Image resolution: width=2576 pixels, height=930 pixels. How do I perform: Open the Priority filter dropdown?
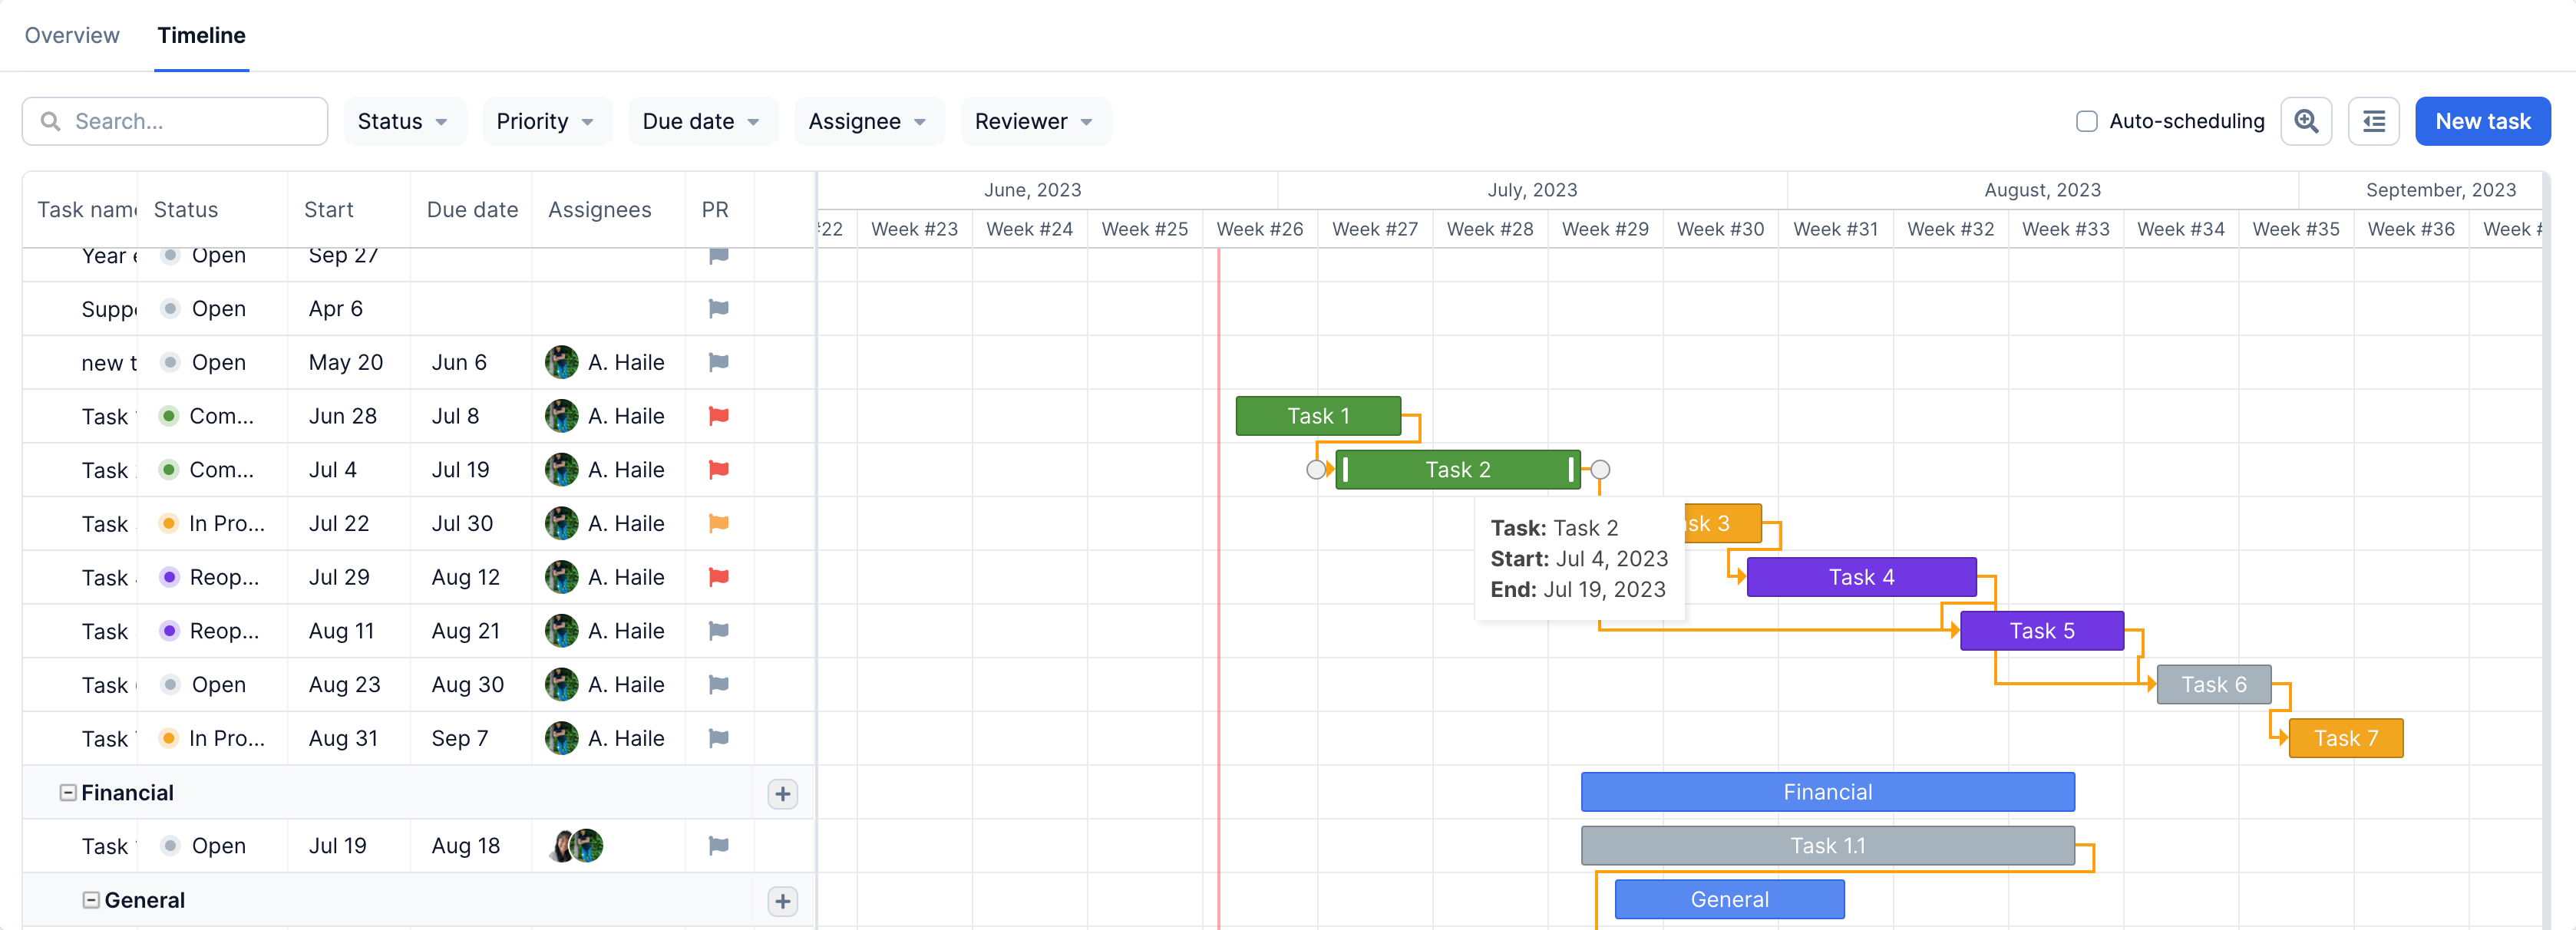(546, 121)
